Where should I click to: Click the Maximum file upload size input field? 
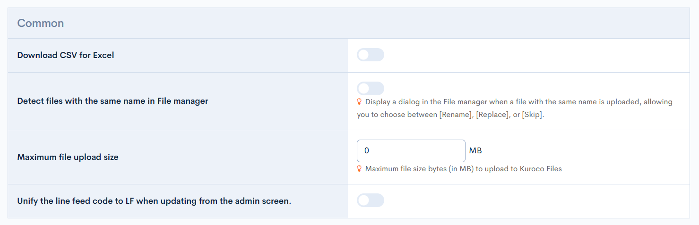(411, 151)
